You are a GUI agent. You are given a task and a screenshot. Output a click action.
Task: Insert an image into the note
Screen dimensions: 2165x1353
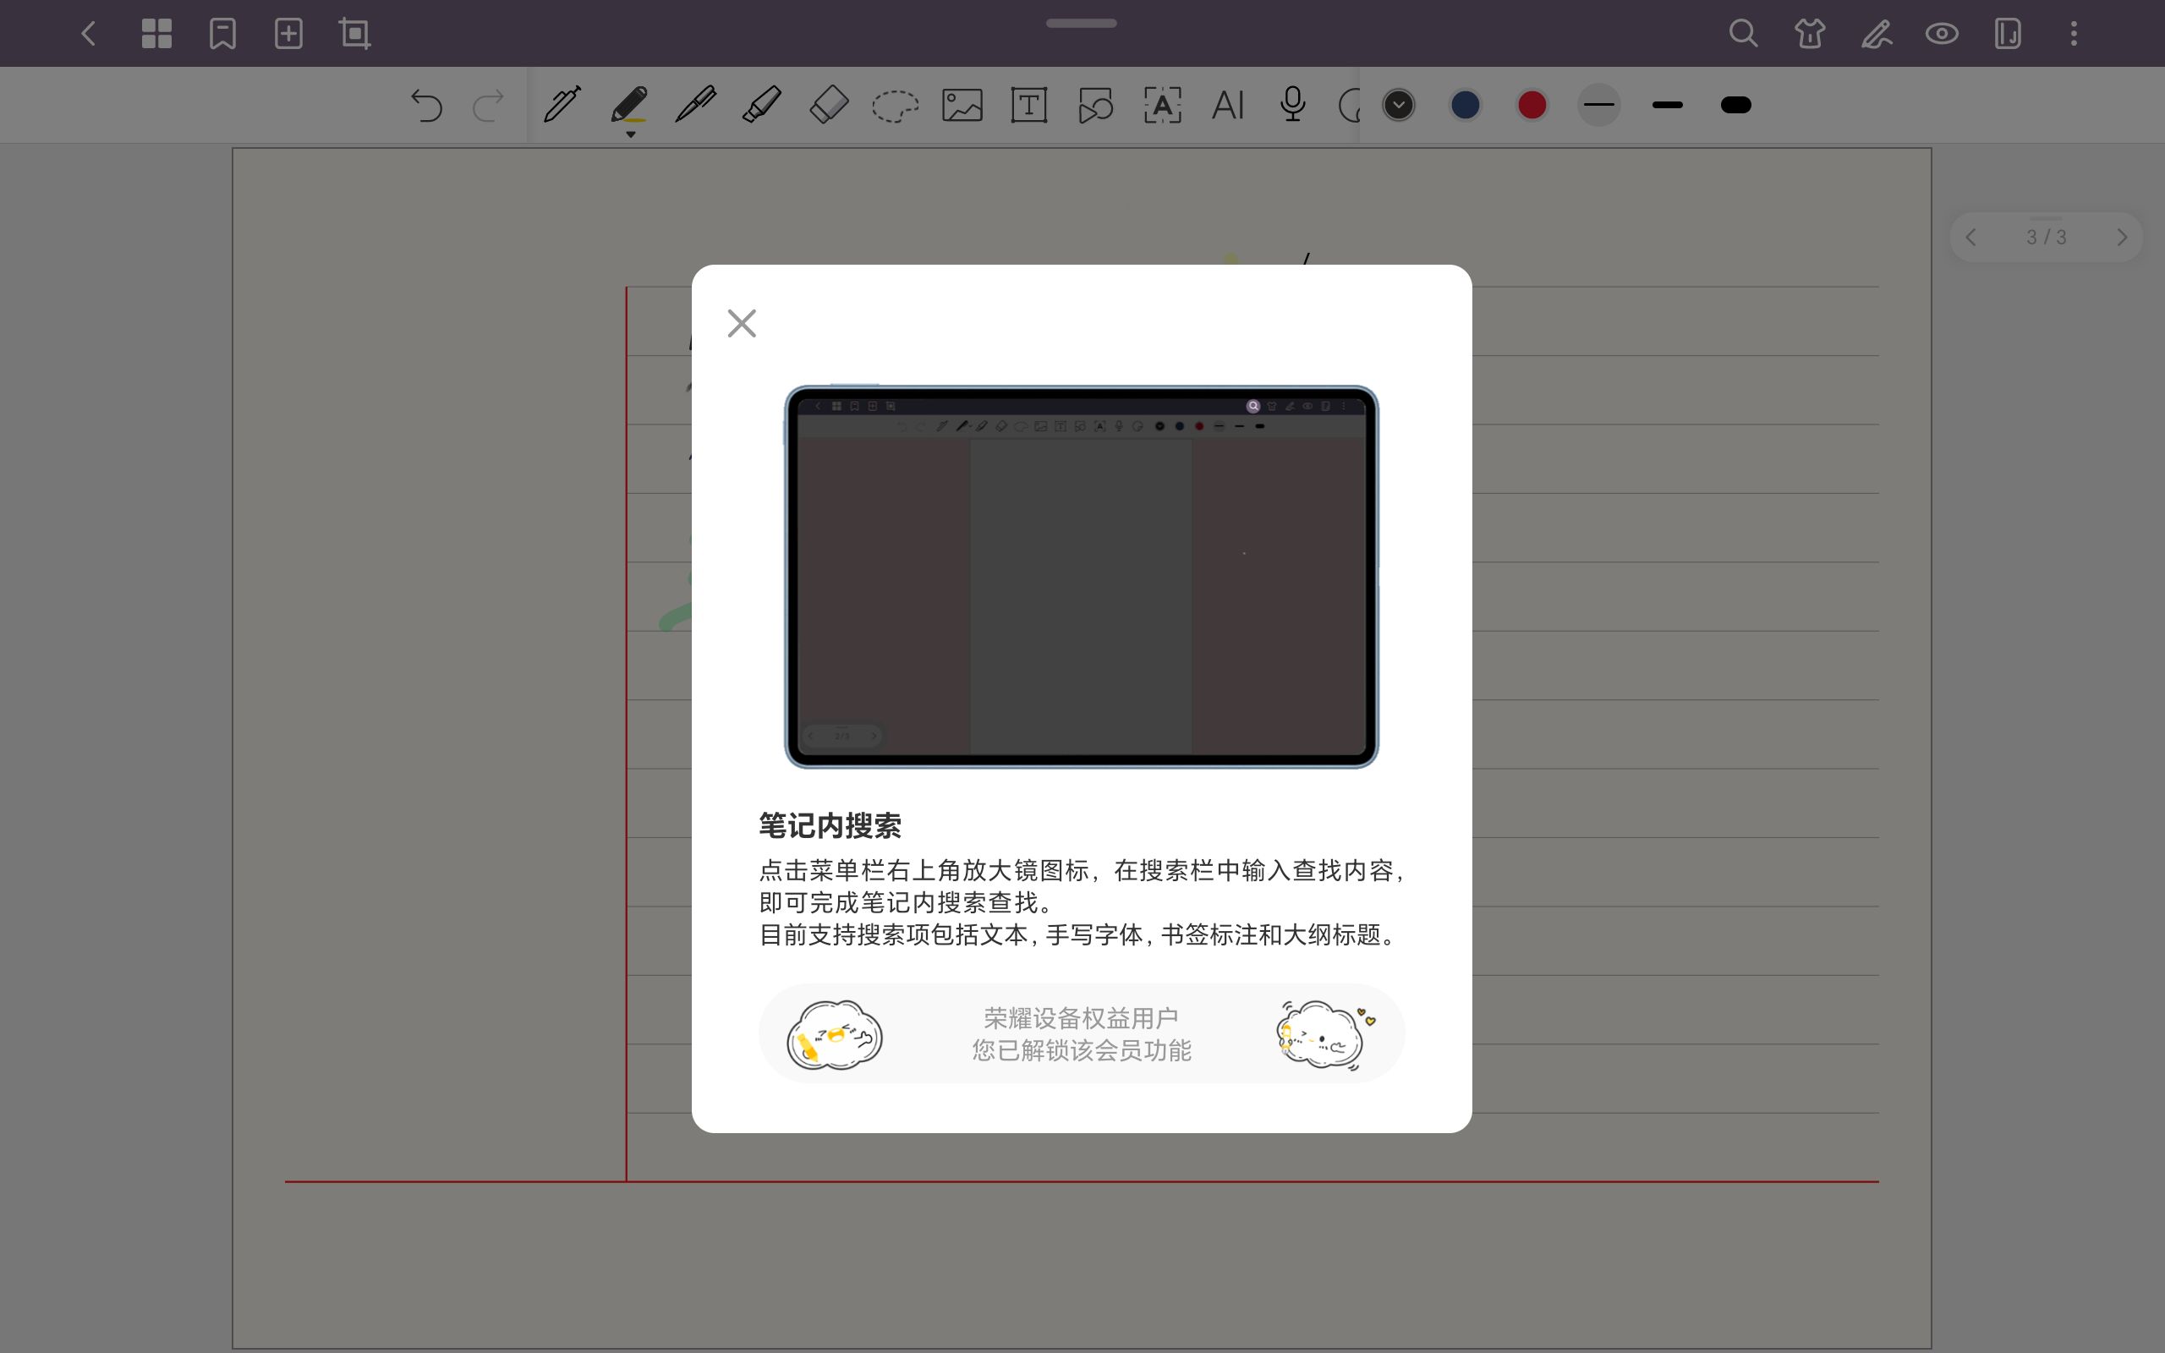pos(961,105)
